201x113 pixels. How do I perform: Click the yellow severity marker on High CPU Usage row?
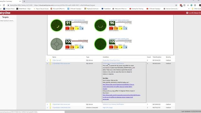point(50,108)
